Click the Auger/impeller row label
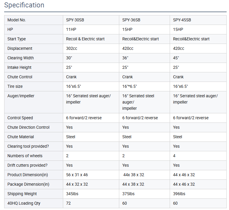The image size is (229, 210). point(21,96)
